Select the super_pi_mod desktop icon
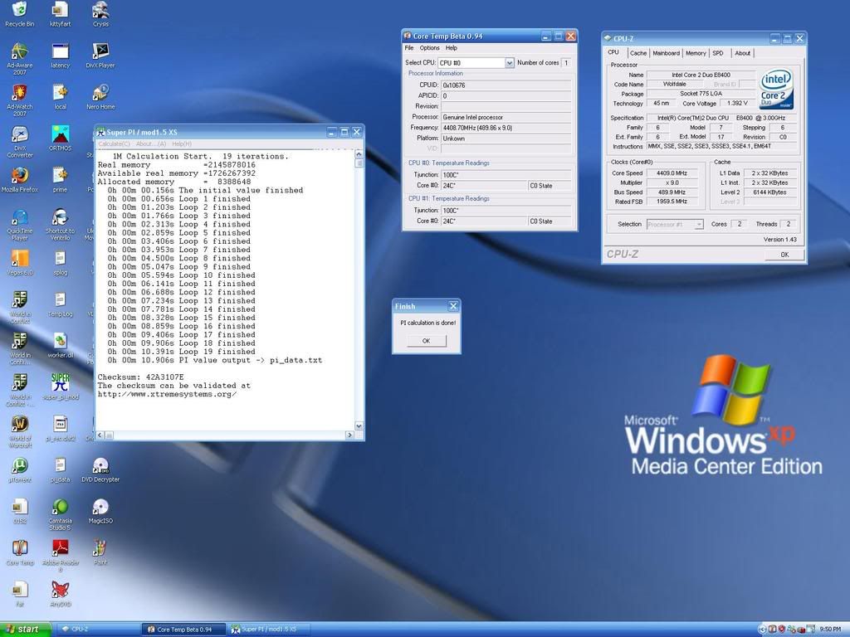The height and width of the screenshot is (637, 850). [60, 387]
